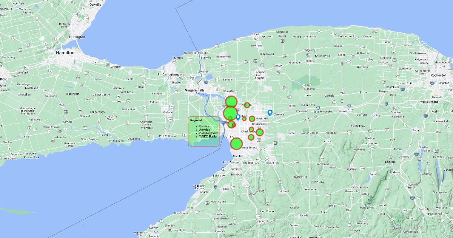Click the biggest green circle over Tonawanda

pos(230,113)
